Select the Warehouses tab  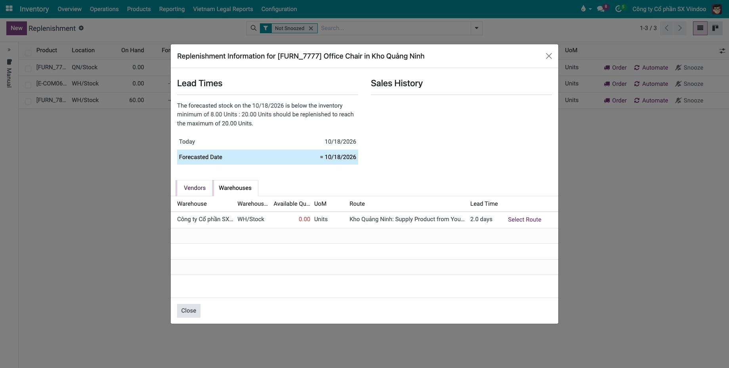click(235, 188)
